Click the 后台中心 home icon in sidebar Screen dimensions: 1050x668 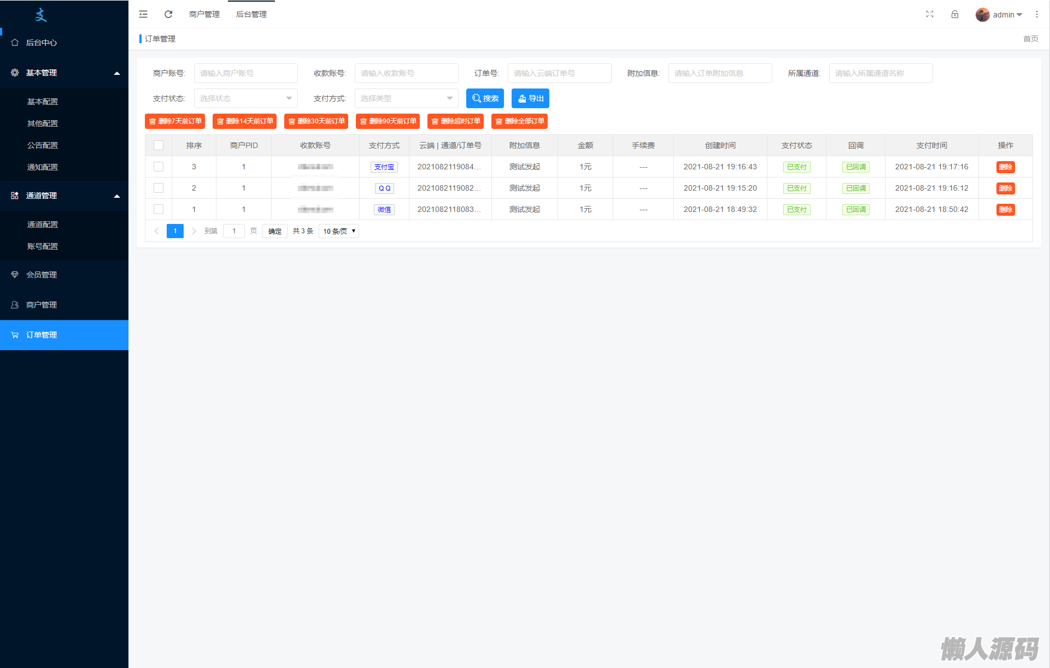(15, 43)
